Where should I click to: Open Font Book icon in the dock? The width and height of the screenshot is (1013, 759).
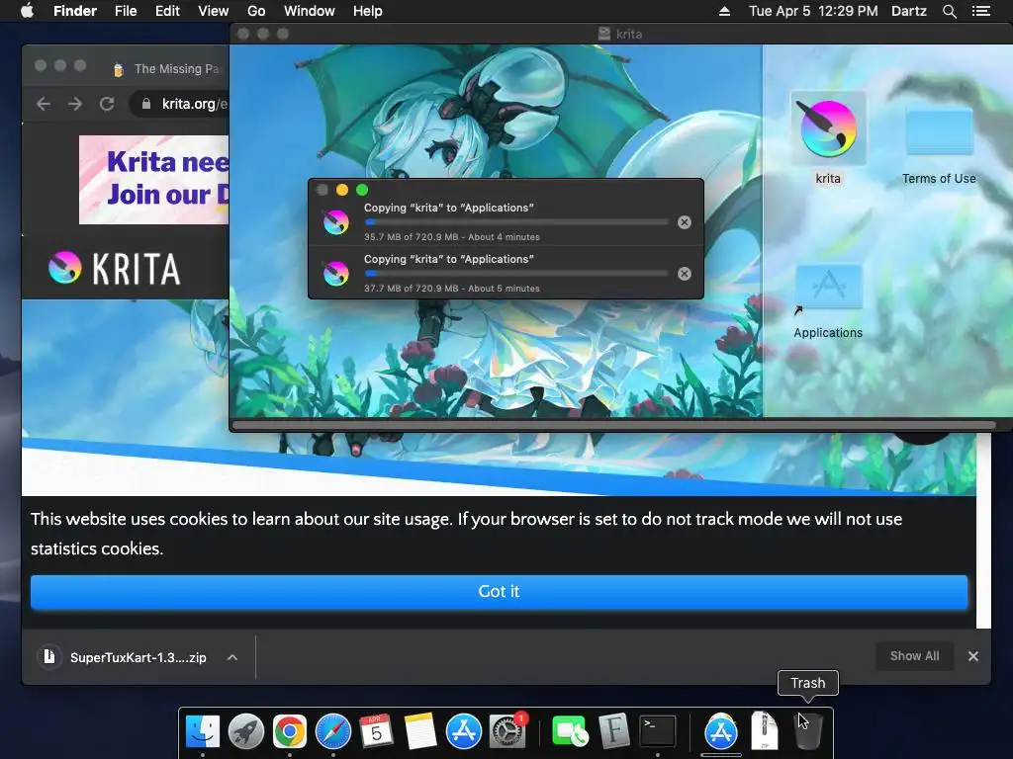coord(613,731)
